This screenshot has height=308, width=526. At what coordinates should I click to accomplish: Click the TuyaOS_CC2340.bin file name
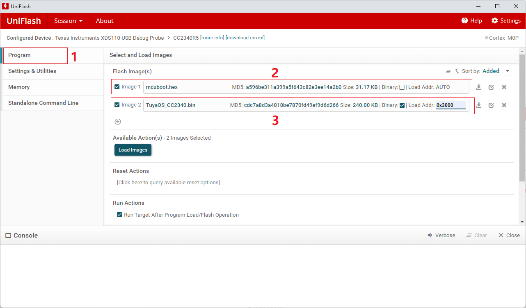click(171, 105)
